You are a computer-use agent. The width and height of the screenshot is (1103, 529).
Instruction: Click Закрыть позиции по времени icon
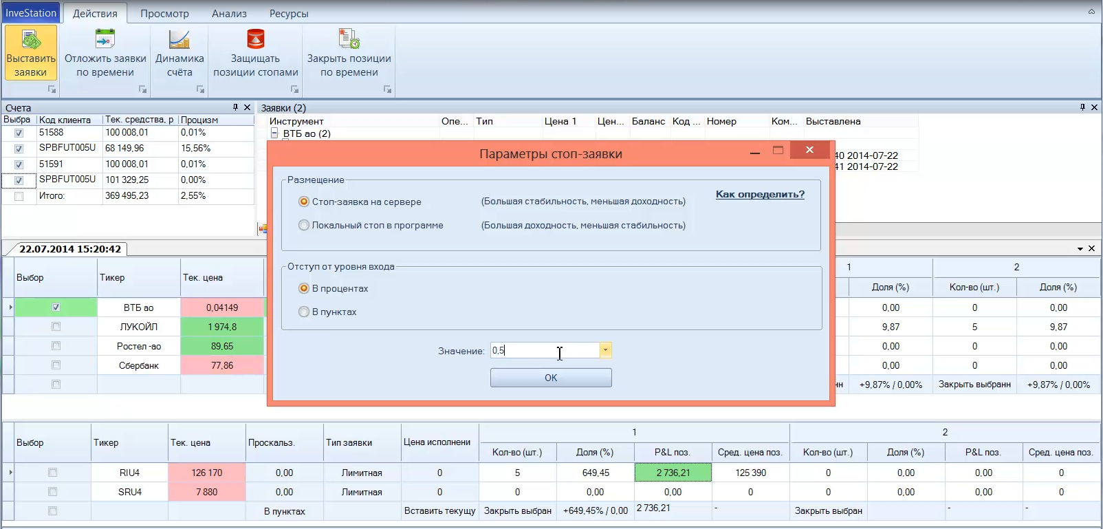coord(349,53)
